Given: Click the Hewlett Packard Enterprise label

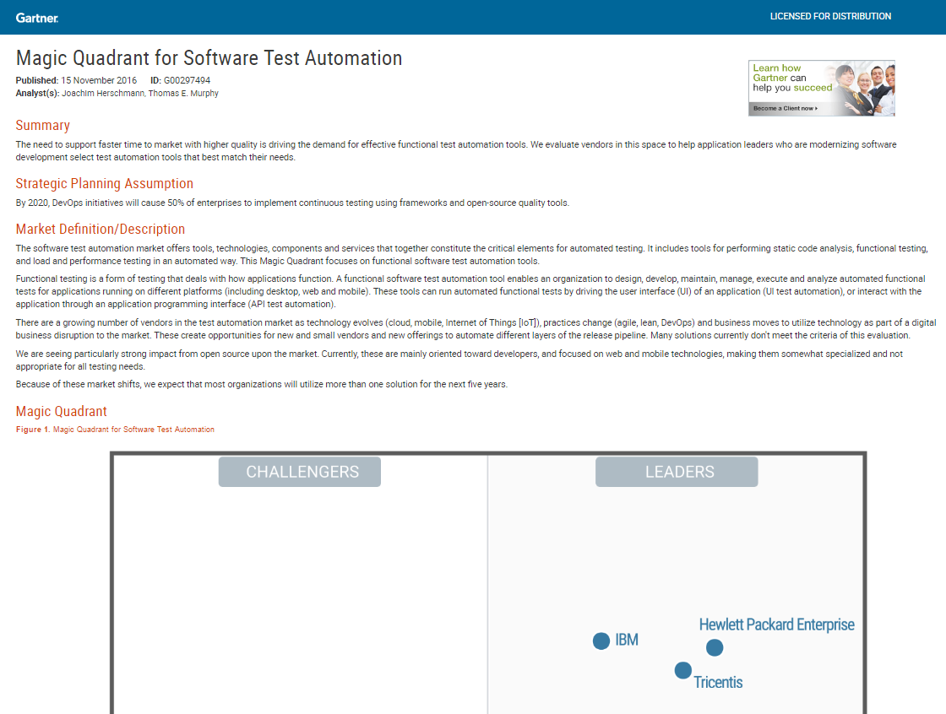Looking at the screenshot, I should pos(777,625).
